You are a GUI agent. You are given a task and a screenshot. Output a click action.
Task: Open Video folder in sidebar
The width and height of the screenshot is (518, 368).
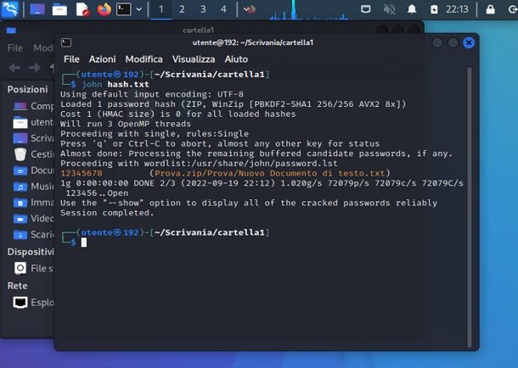tap(33, 218)
